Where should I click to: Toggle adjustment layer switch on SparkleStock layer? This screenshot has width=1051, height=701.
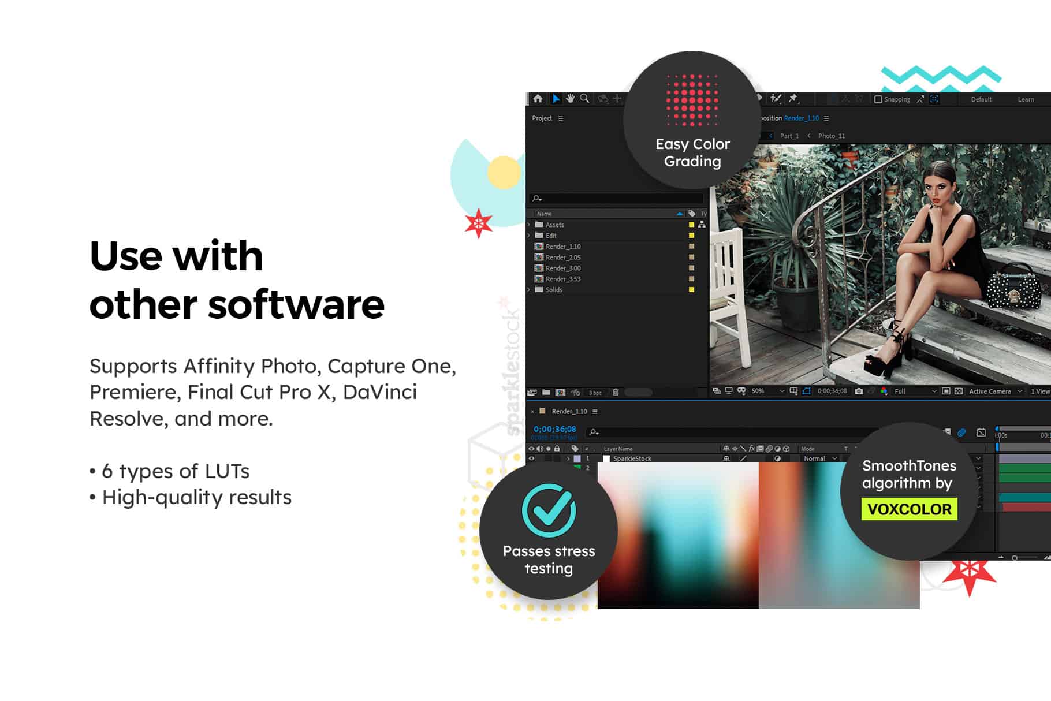777,458
